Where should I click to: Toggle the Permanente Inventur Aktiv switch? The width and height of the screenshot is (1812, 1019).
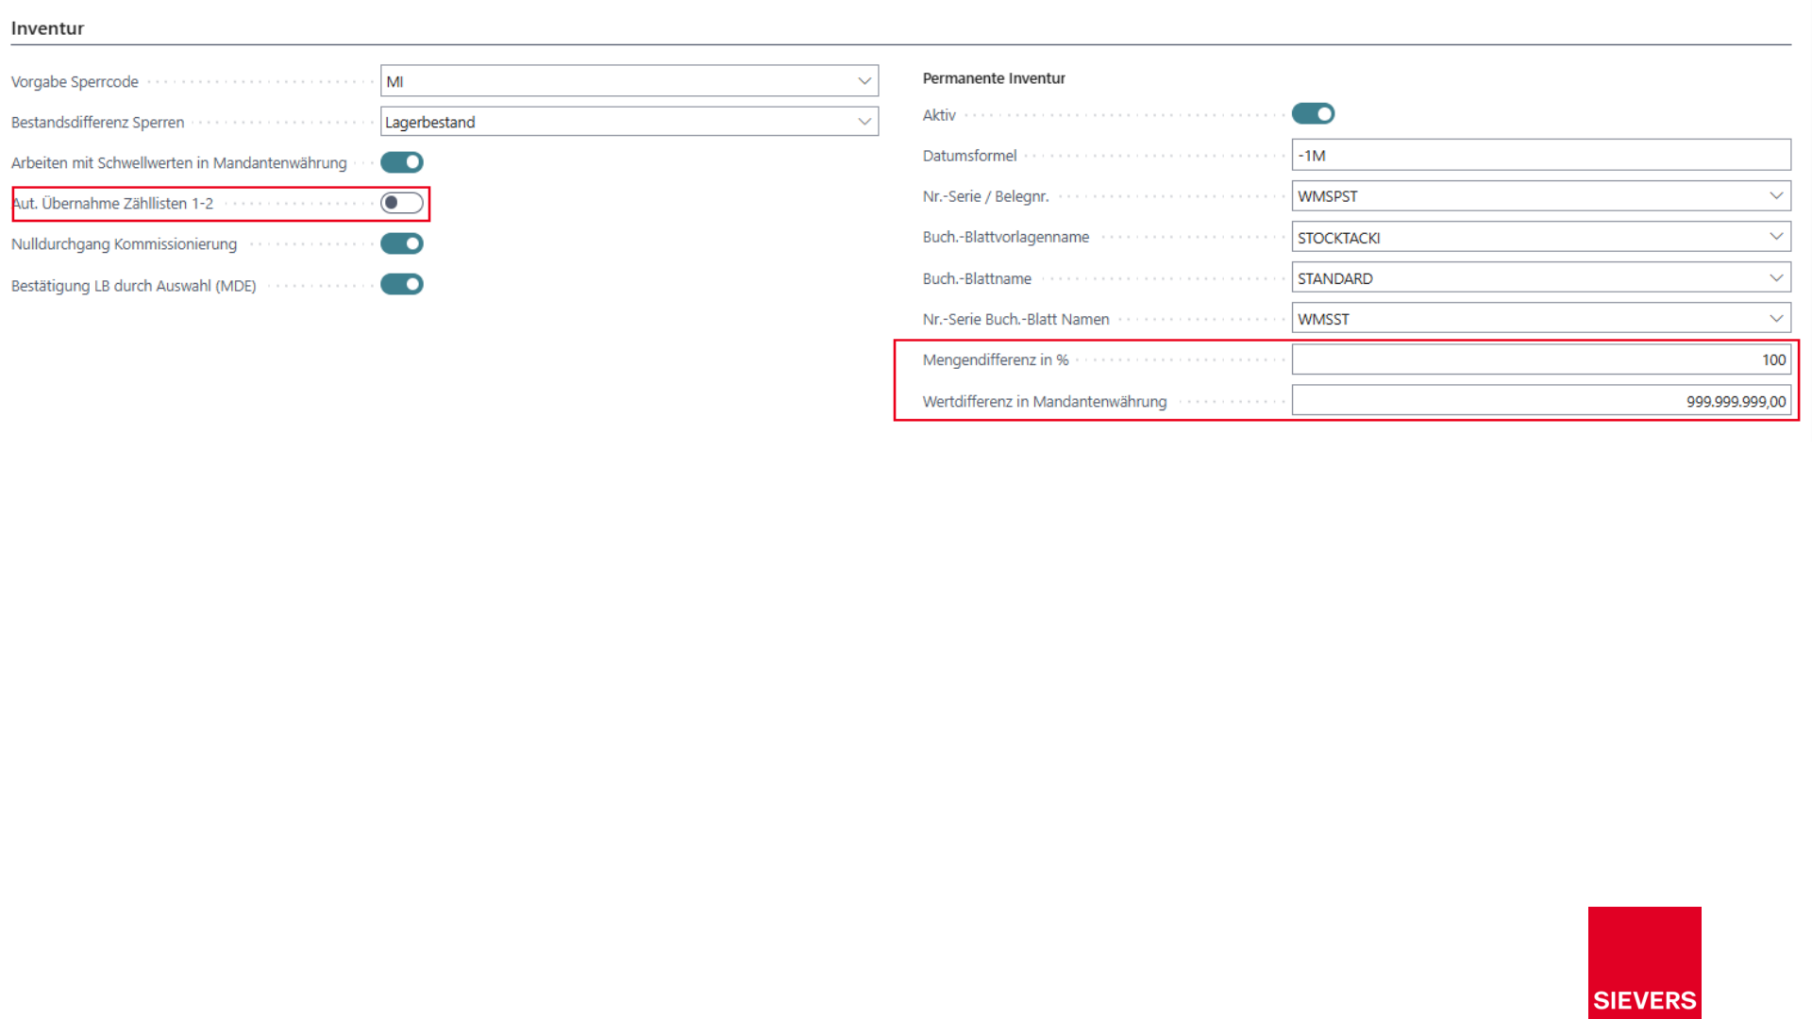[x=1313, y=114]
